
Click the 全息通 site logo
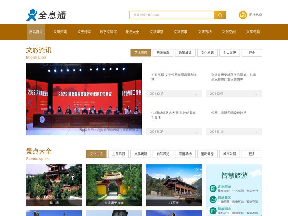pos(46,15)
